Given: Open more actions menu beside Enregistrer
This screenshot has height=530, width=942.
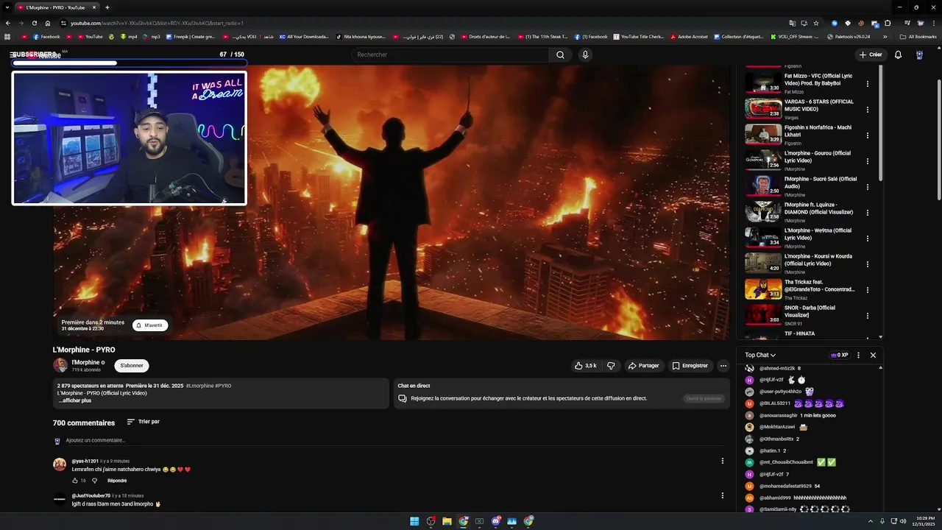Looking at the screenshot, I should (x=723, y=366).
